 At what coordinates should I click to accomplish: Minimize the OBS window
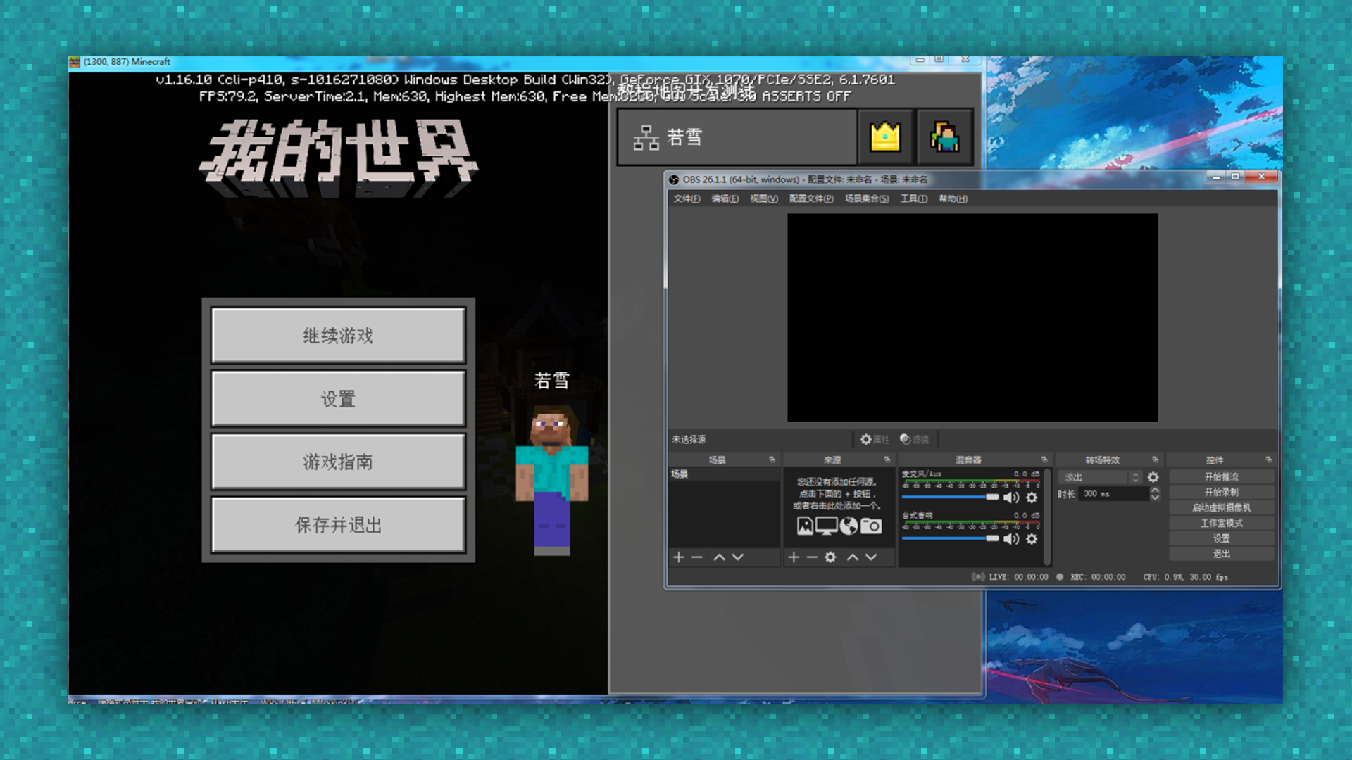click(1216, 177)
